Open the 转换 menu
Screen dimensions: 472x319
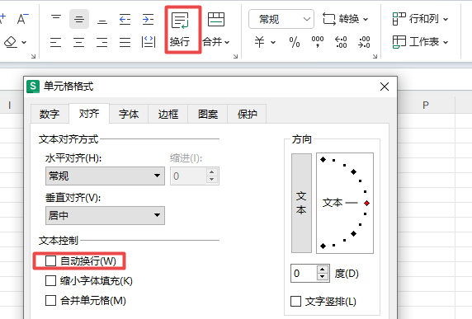click(345, 19)
